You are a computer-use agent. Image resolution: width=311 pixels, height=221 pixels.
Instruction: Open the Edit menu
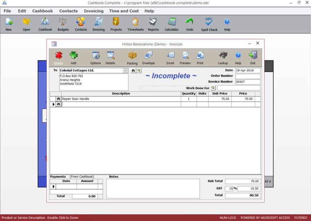[x=22, y=11]
